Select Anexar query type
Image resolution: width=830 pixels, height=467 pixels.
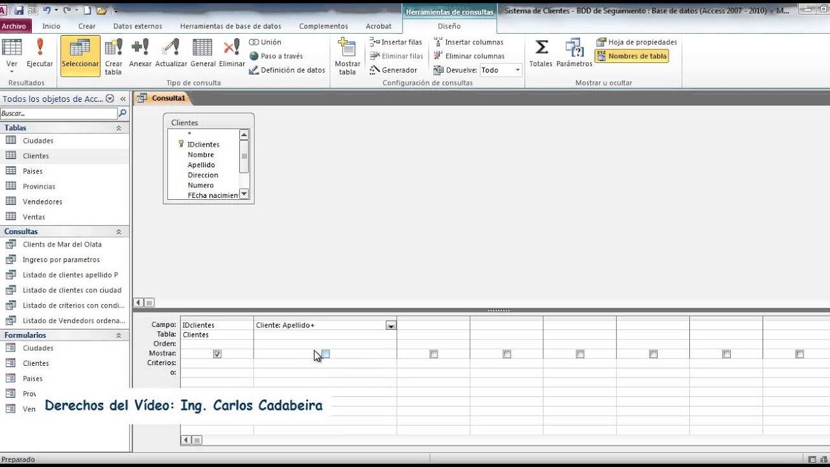click(140, 54)
